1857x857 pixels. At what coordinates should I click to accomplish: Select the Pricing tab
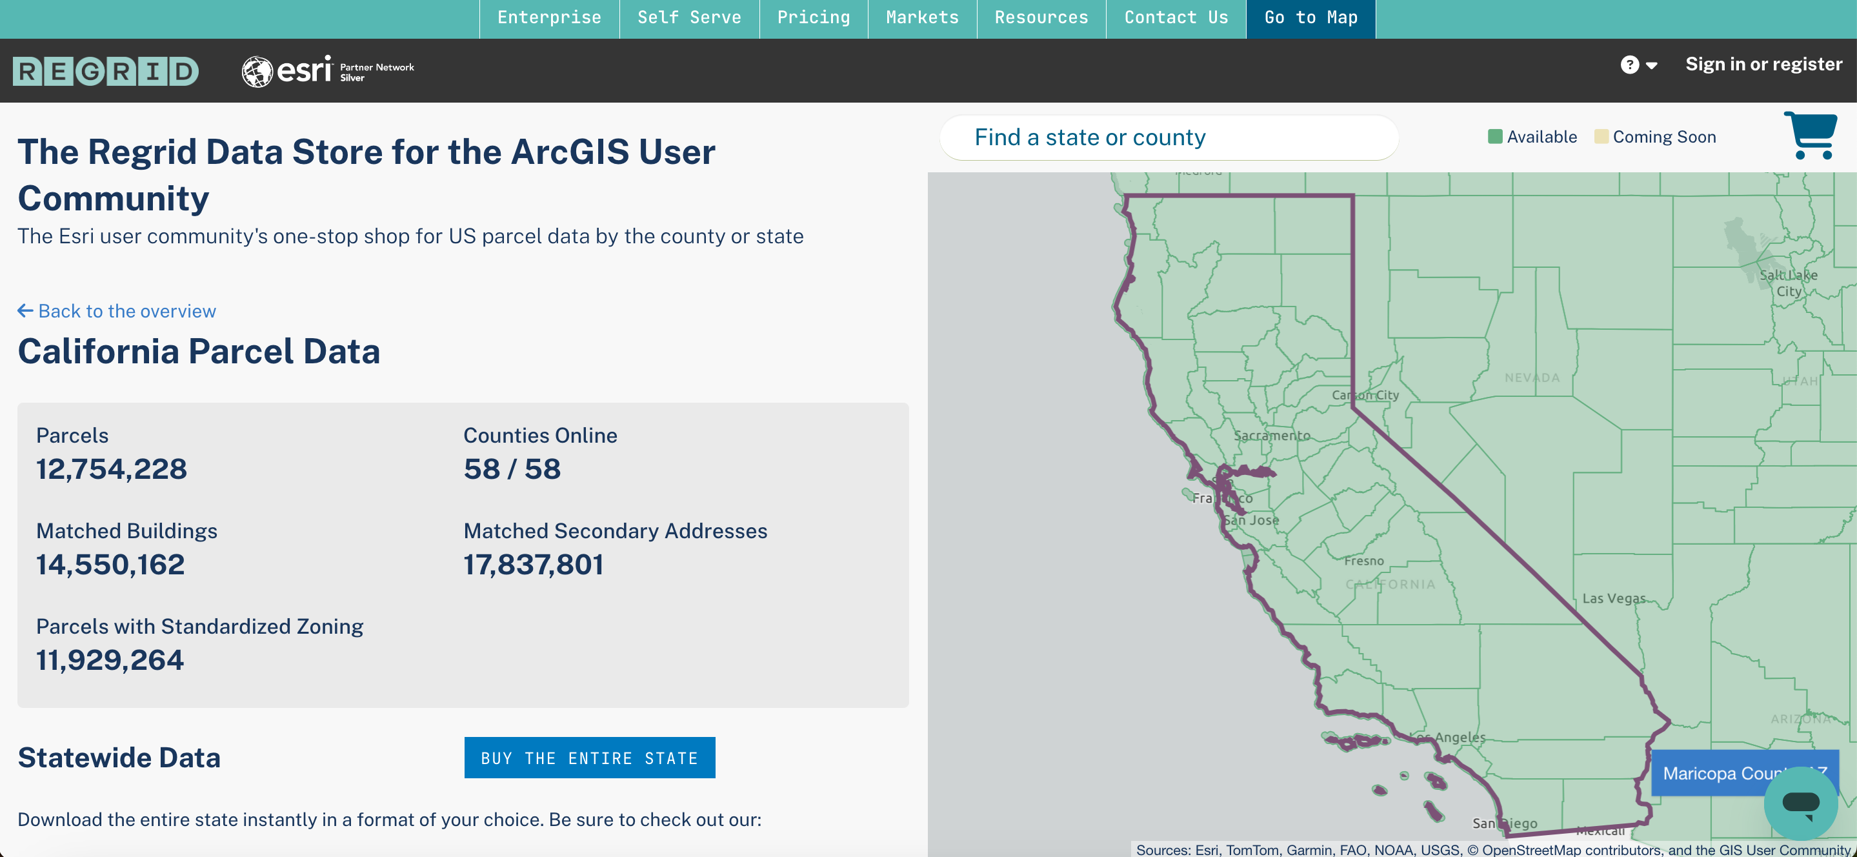pyautogui.click(x=814, y=17)
